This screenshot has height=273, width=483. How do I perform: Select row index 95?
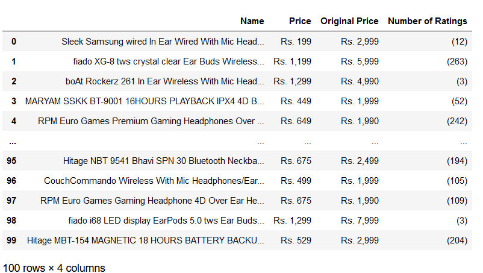[x=11, y=161]
